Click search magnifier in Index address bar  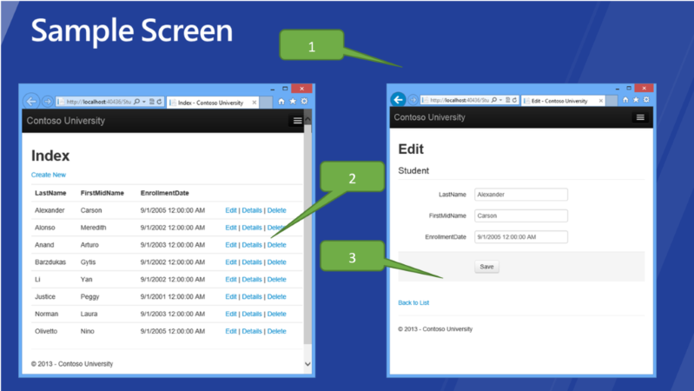136,102
